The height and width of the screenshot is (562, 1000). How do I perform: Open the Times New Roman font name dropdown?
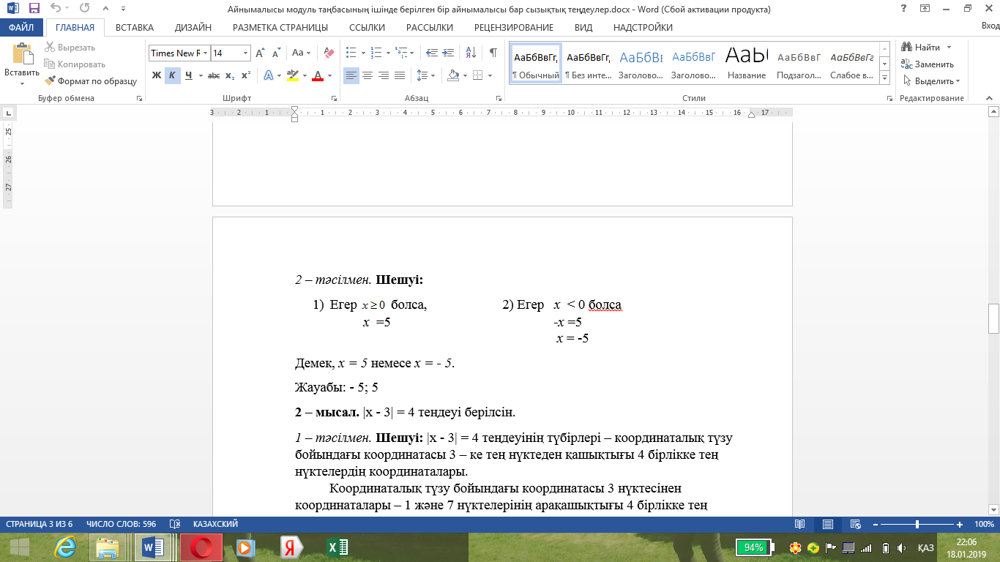(x=206, y=53)
